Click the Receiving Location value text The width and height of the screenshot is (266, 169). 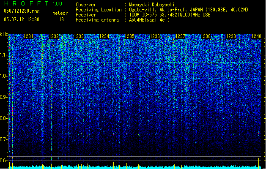(x=189, y=10)
